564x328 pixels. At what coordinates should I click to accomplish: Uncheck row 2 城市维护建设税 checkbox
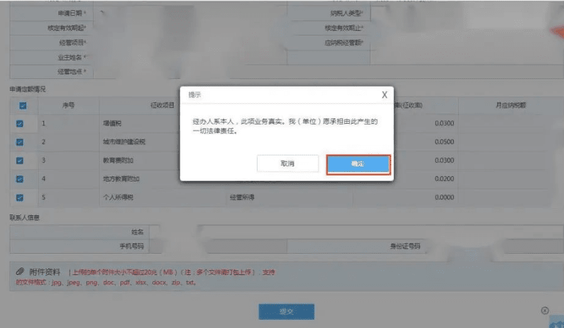(x=20, y=142)
